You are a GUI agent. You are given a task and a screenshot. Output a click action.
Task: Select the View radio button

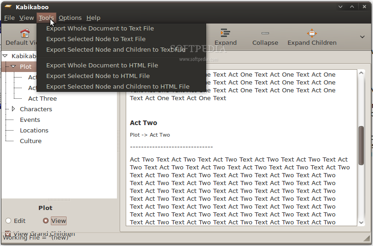pos(46,221)
